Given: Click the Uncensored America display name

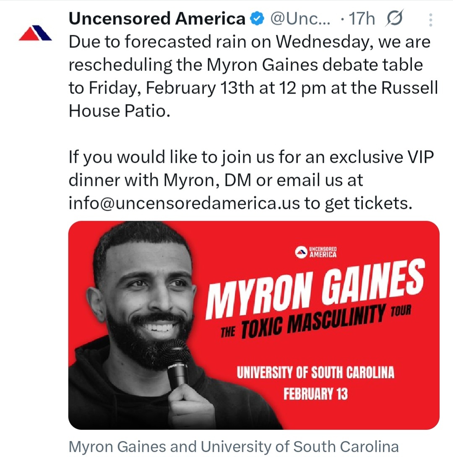Looking at the screenshot, I should click(157, 19).
